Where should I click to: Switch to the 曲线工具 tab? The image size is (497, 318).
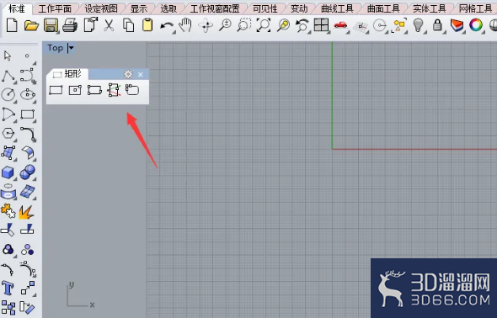pyautogui.click(x=337, y=8)
